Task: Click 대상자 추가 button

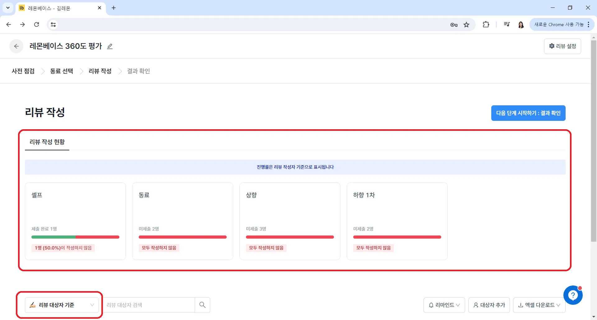Action: pos(489,305)
